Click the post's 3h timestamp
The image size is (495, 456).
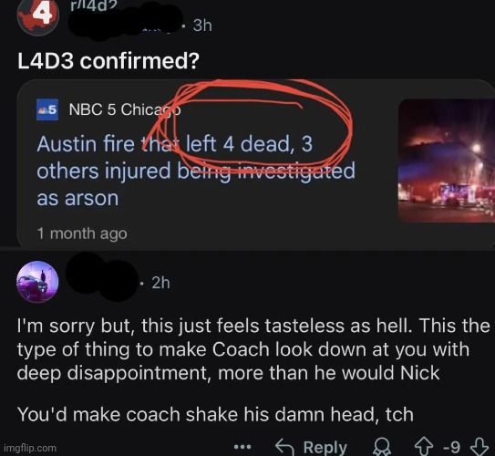click(202, 26)
